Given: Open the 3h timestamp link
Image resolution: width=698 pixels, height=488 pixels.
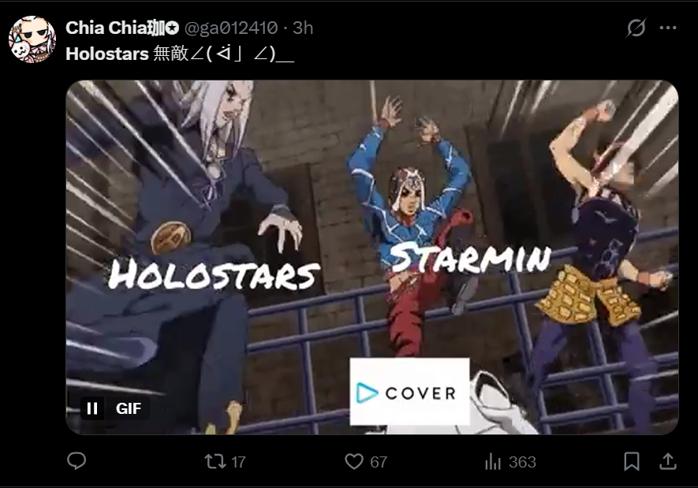Looking at the screenshot, I should tap(303, 28).
